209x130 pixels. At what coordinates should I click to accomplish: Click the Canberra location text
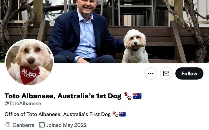(23, 125)
